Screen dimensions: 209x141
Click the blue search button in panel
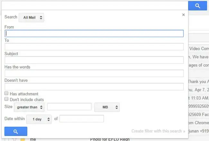[16, 131]
